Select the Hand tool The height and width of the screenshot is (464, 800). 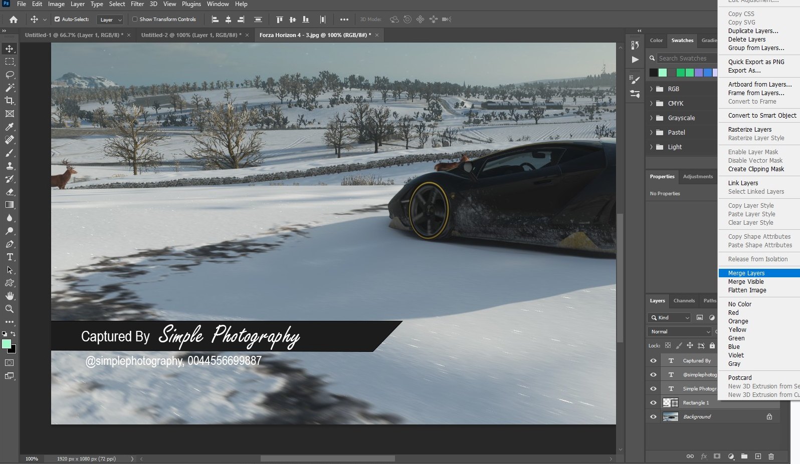point(10,296)
